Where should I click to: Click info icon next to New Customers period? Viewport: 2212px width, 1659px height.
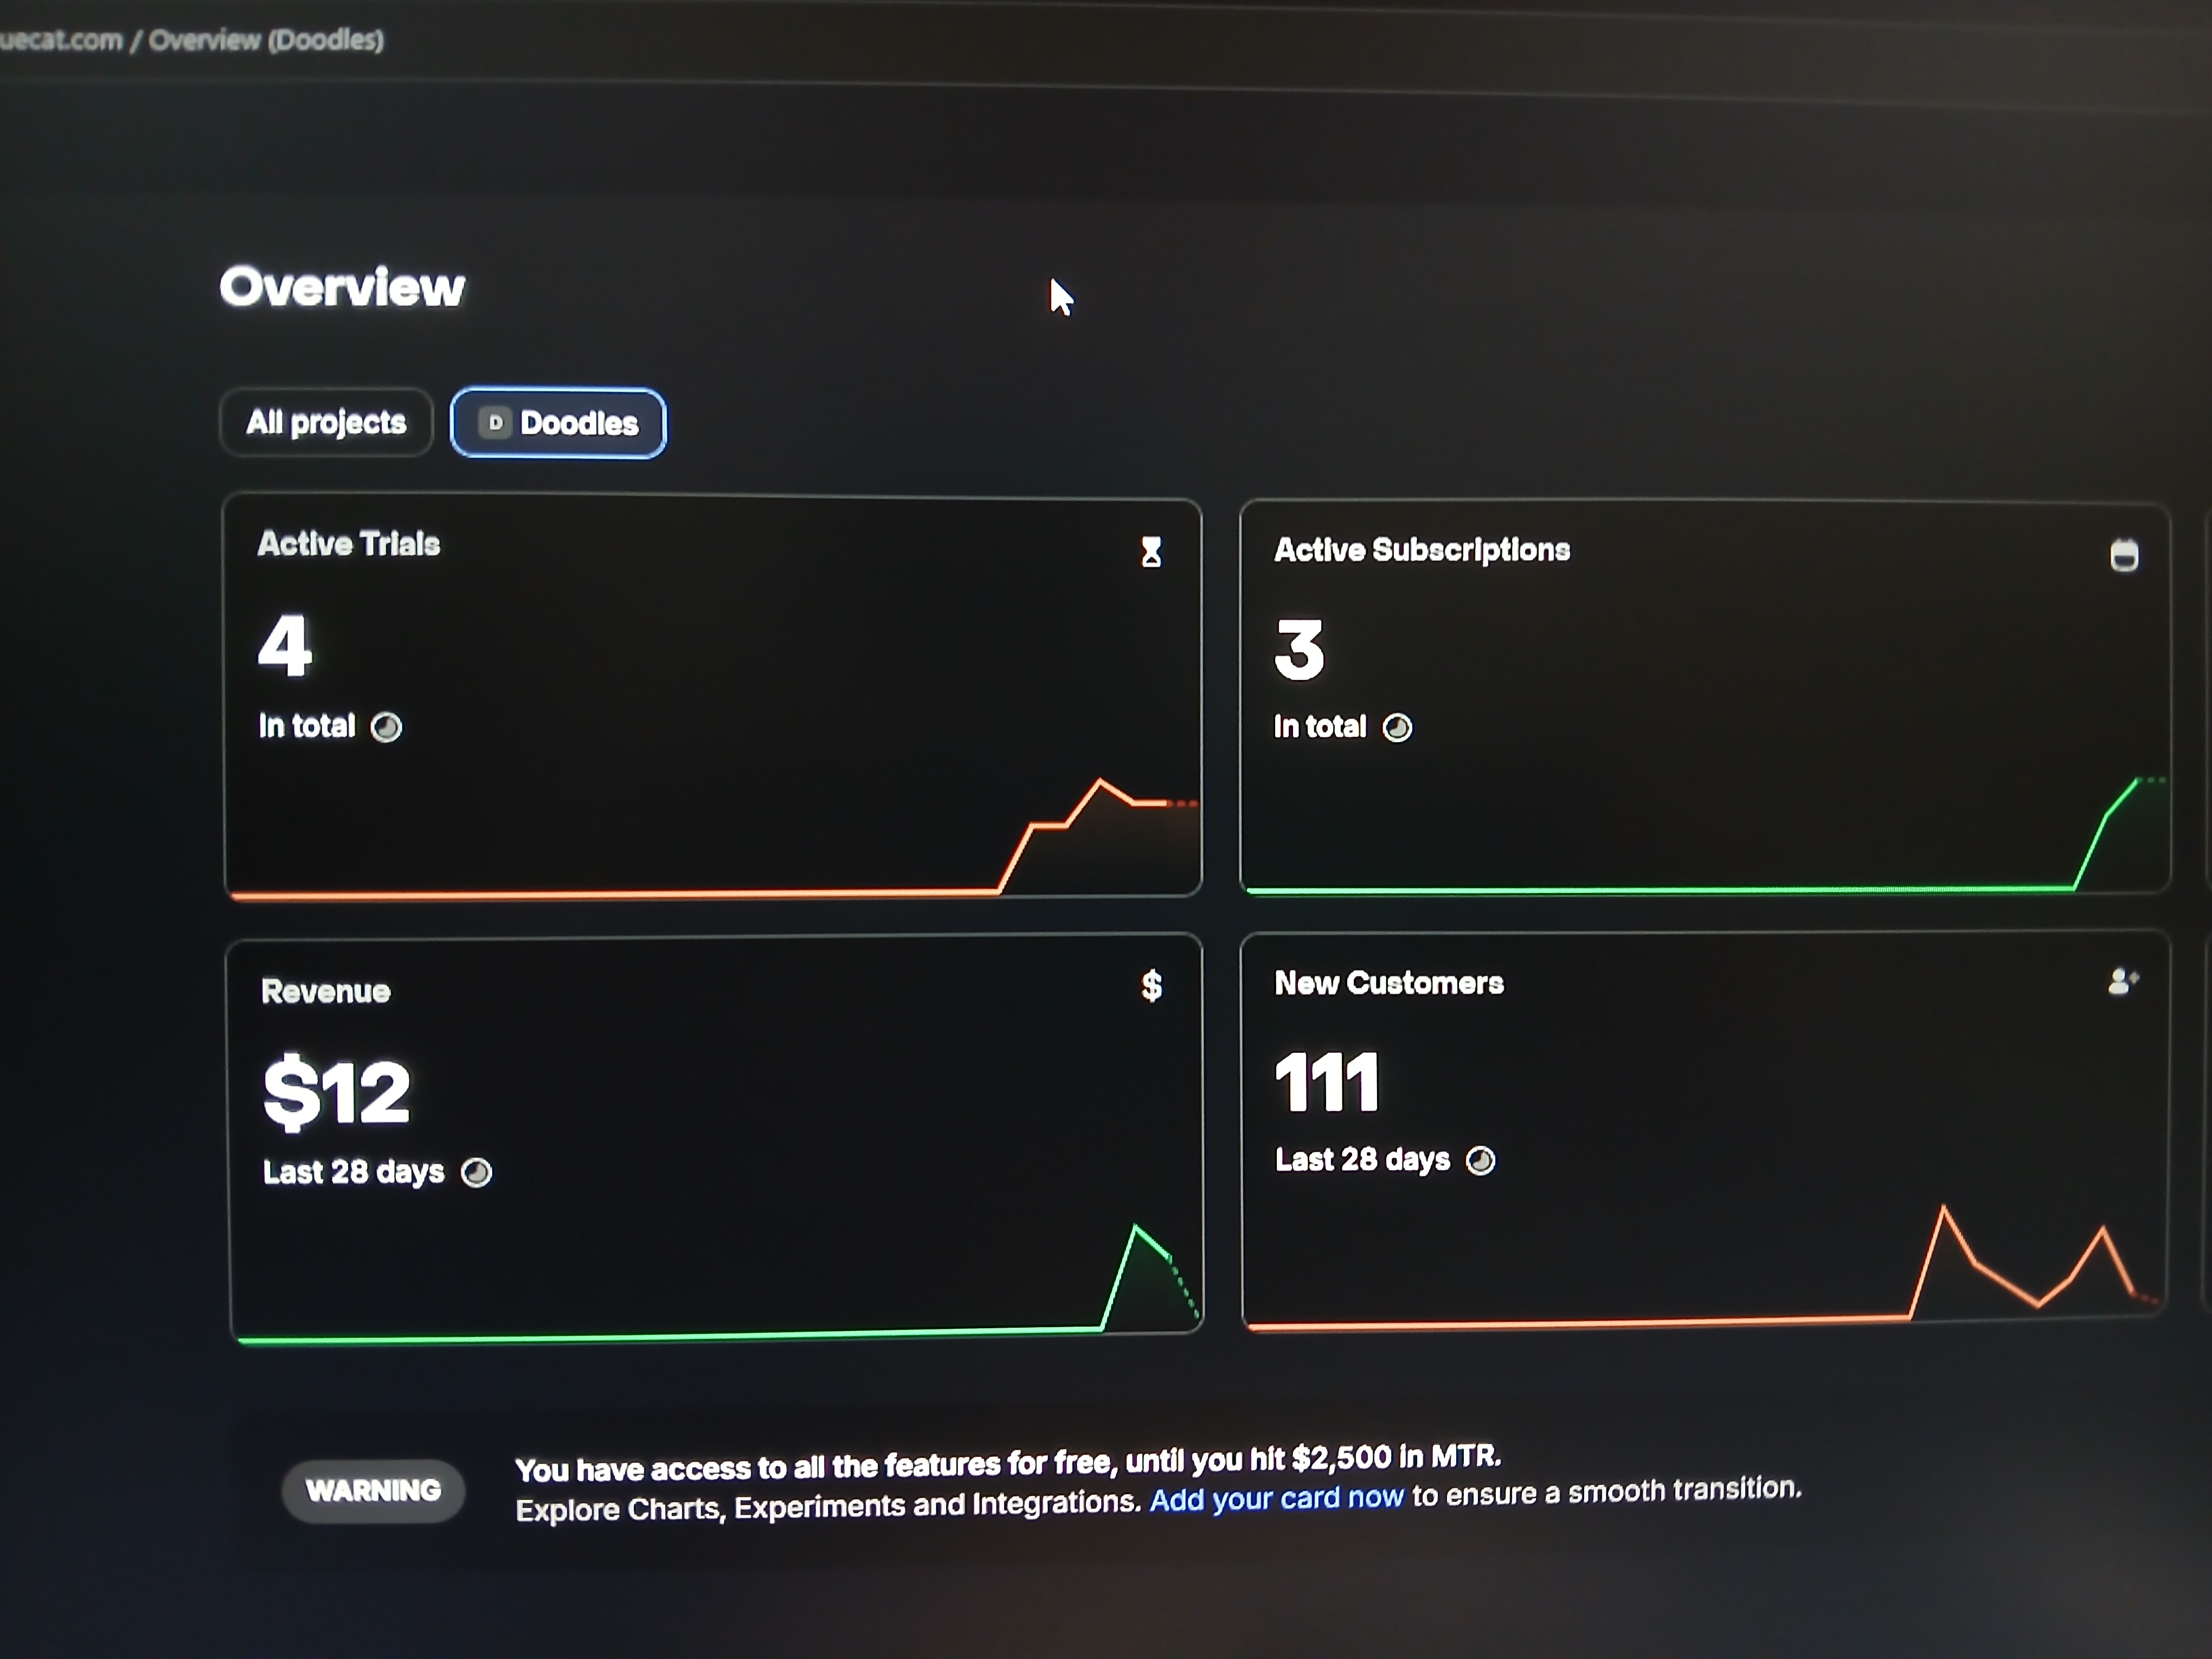click(1480, 1160)
